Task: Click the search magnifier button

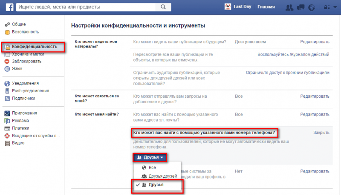Action: pyautogui.click(x=163, y=7)
